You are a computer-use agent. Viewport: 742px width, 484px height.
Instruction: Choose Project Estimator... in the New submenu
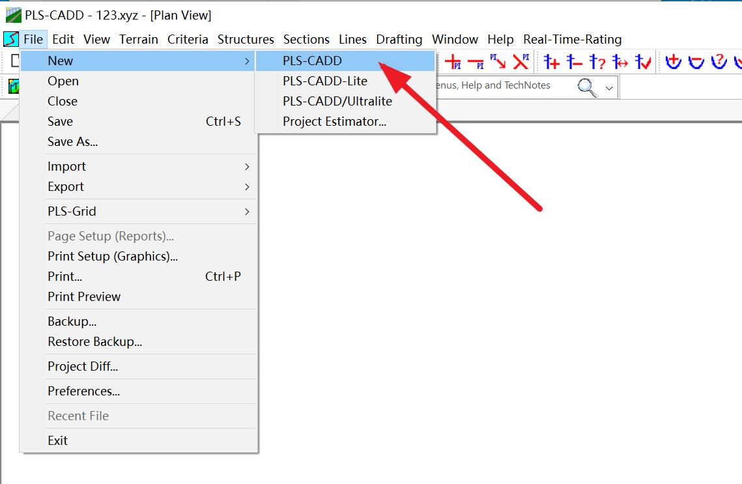coord(345,122)
